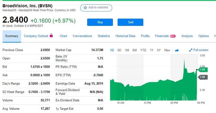Click the star icon beside Add to watchlist
This screenshot has height=113, width=216.
click(x=85, y=8)
